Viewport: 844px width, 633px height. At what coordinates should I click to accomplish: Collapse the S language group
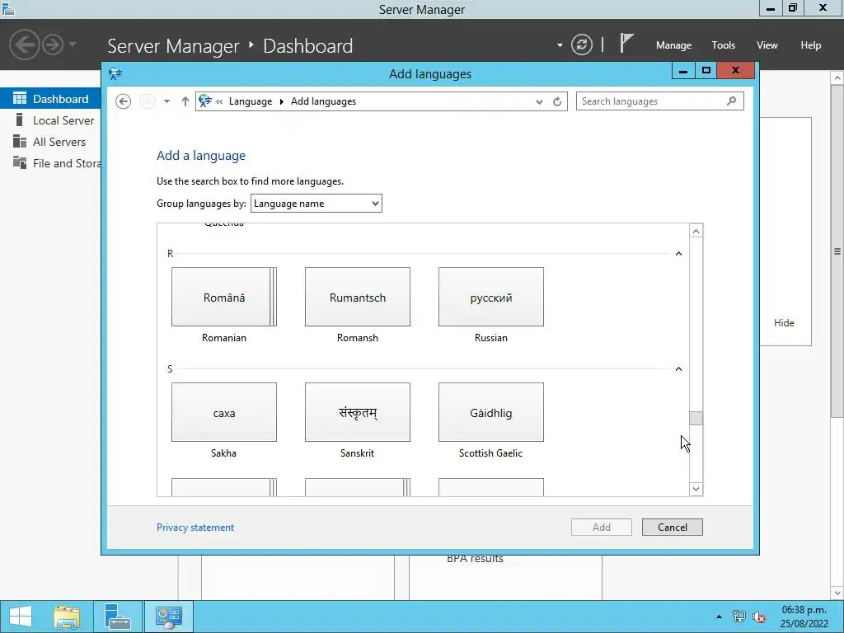679,368
